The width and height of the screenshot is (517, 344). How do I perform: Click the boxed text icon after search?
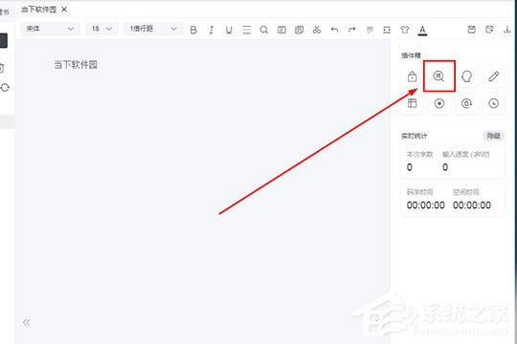(x=281, y=30)
